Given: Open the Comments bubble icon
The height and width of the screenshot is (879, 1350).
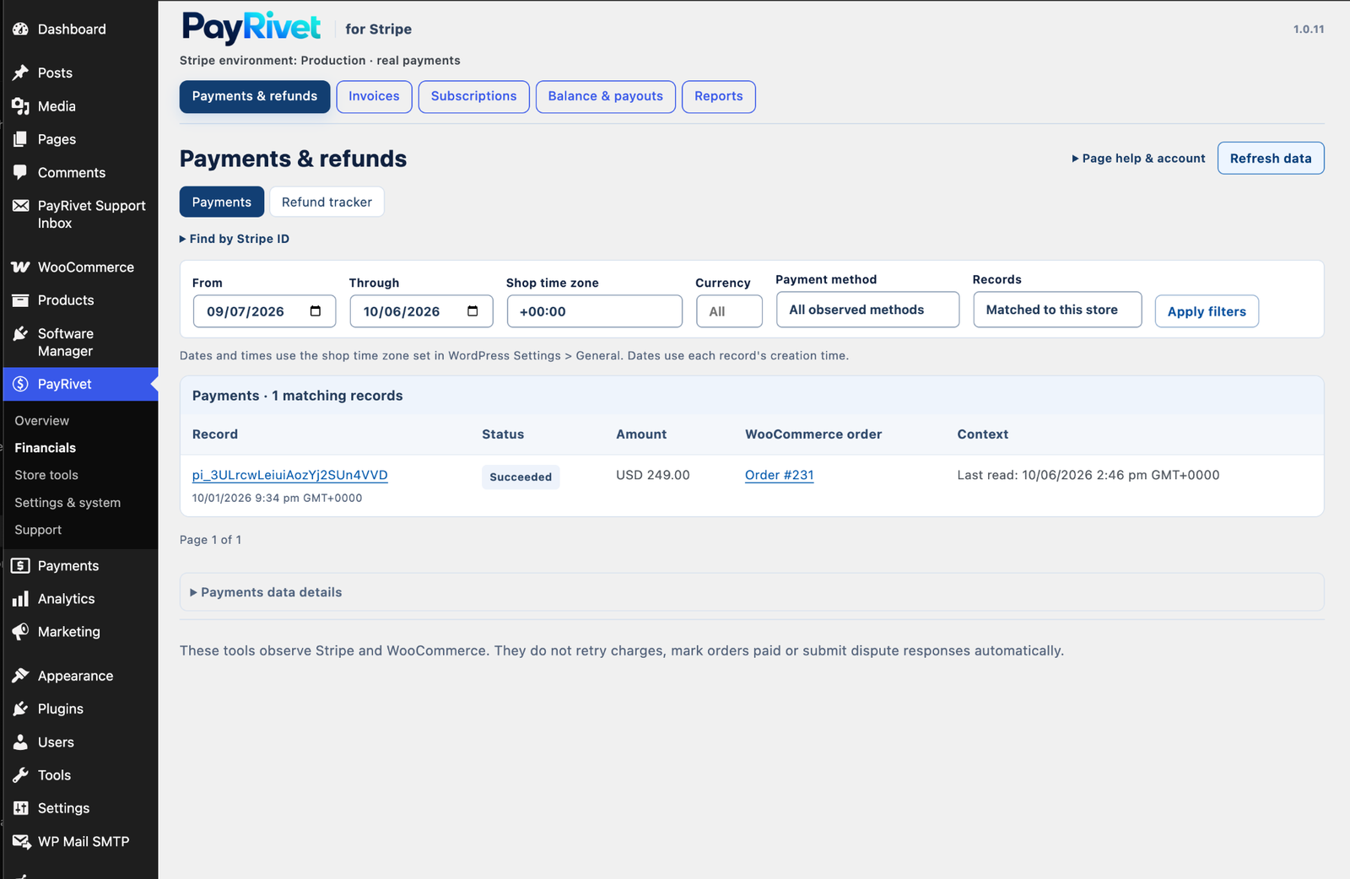Looking at the screenshot, I should pyautogui.click(x=20, y=172).
